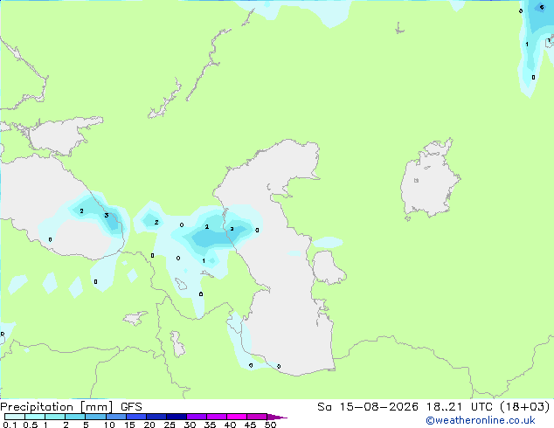Click the date text '15-08-2026'
This screenshot has width=554, height=428.
[x=378, y=407]
